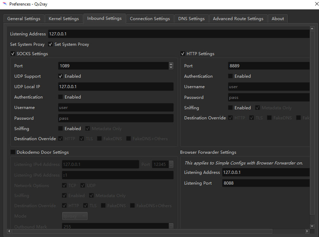Toggle the Set System Proxy checkbox
The width and height of the screenshot is (319, 237).
click(50, 44)
